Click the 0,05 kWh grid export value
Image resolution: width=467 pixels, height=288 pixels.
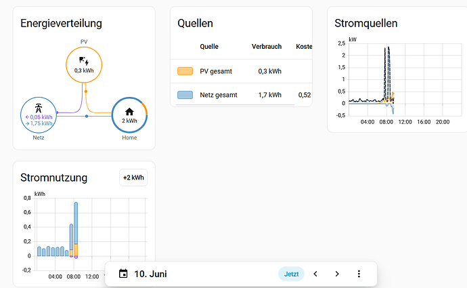coord(39,117)
